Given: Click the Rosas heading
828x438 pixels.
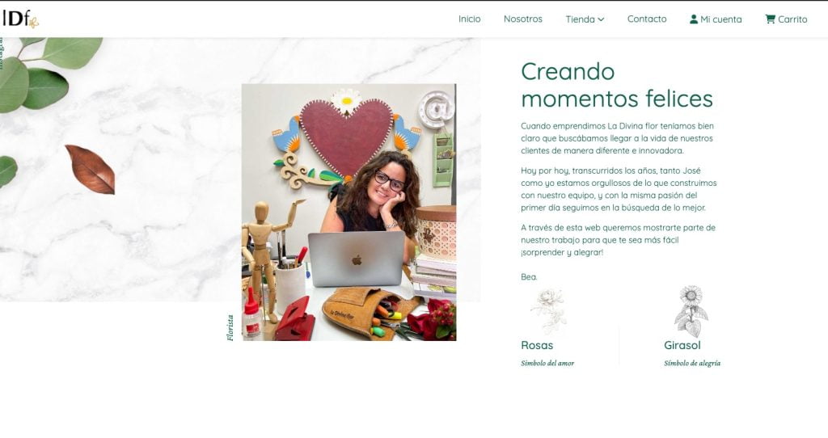Looking at the screenshot, I should [537, 345].
